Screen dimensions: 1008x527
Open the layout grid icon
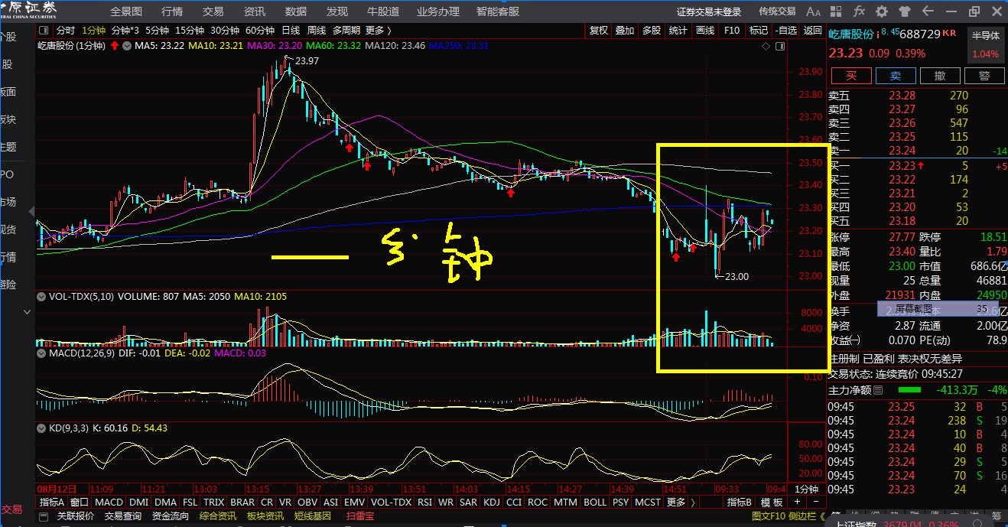[837, 11]
